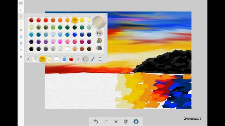This screenshot has height=126, width=225.
Task: Switch to the color dots grid view
Action: [x=99, y=33]
